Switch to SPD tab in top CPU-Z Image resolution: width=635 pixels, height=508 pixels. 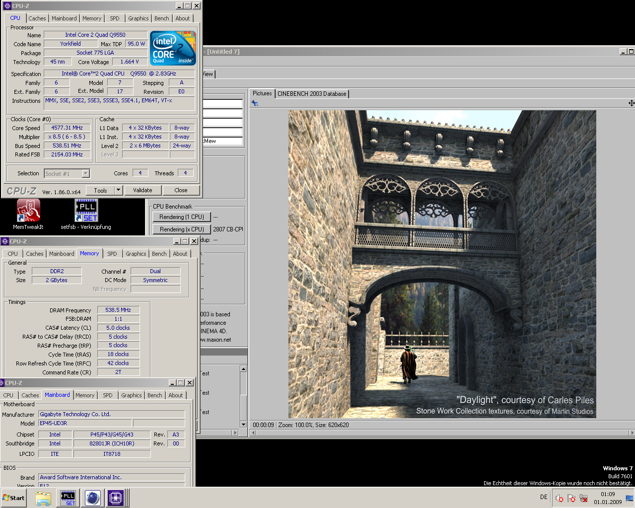coord(115,18)
